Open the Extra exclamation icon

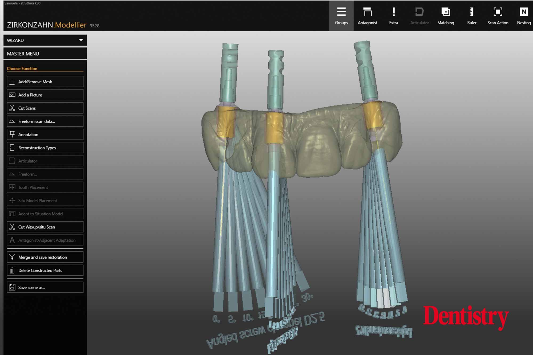coord(393,12)
